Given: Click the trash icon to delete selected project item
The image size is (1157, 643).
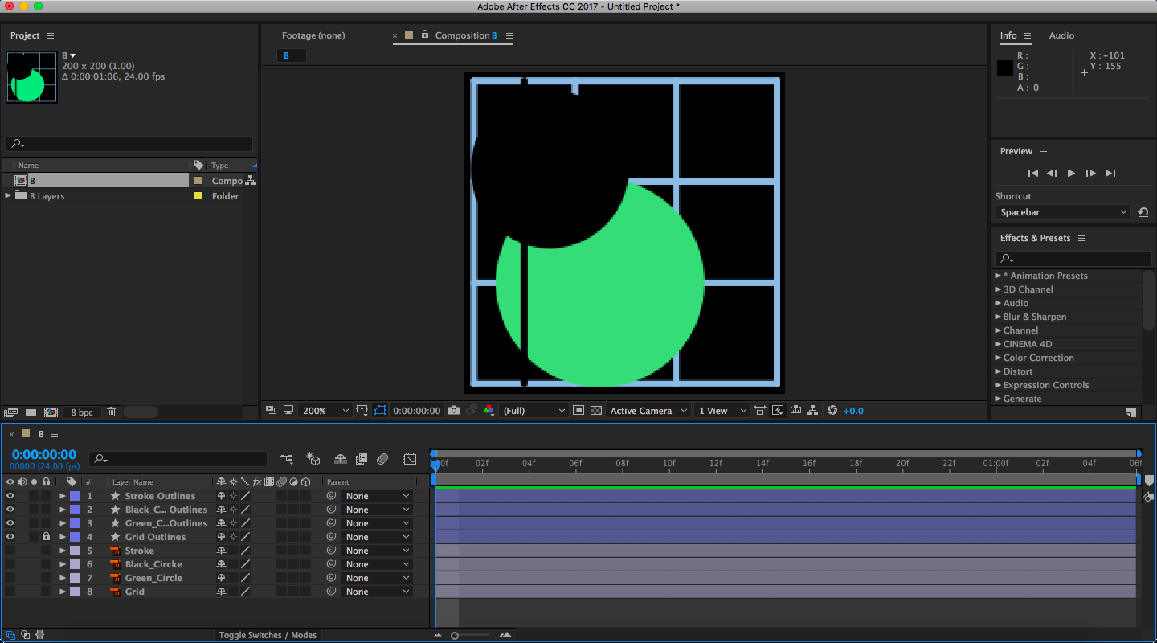Looking at the screenshot, I should tap(111, 412).
